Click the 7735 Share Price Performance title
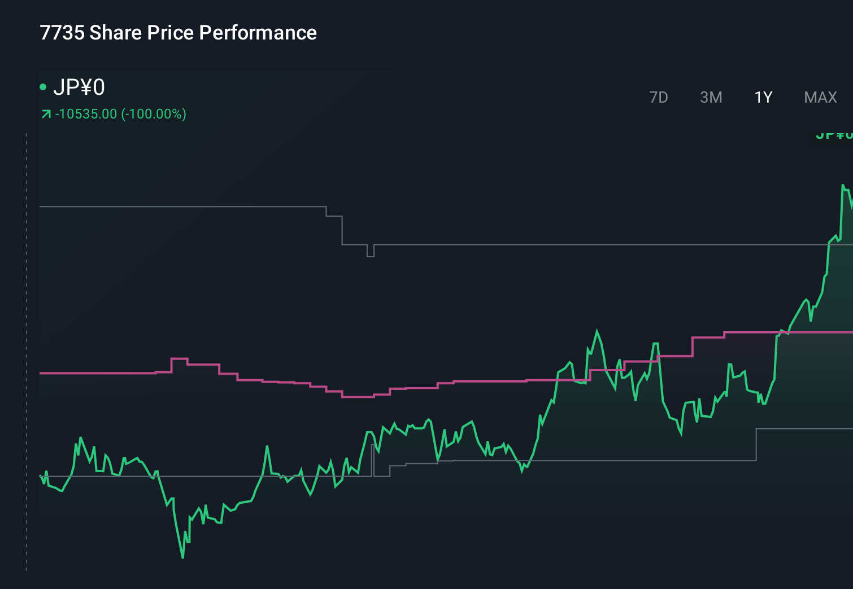This screenshot has width=853, height=589. pos(178,32)
